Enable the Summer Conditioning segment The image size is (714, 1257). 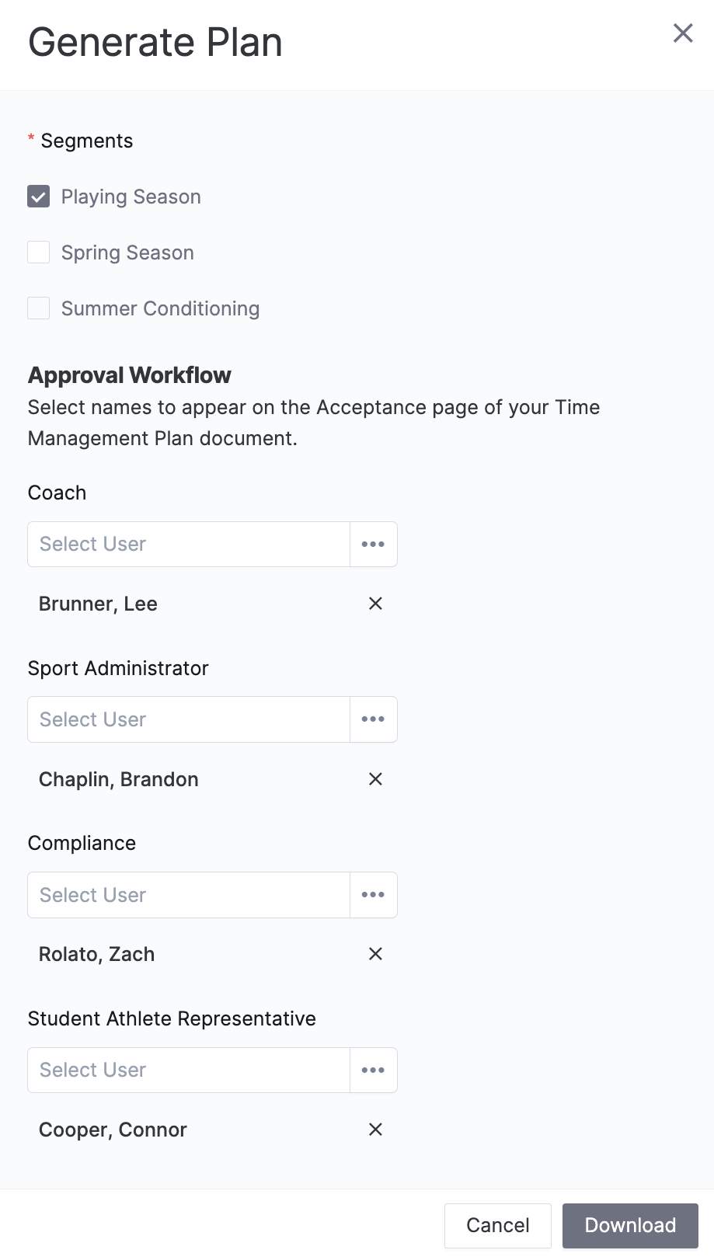coord(38,308)
